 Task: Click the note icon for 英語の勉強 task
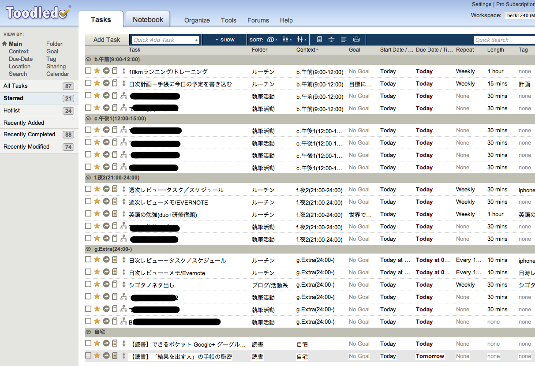click(115, 214)
